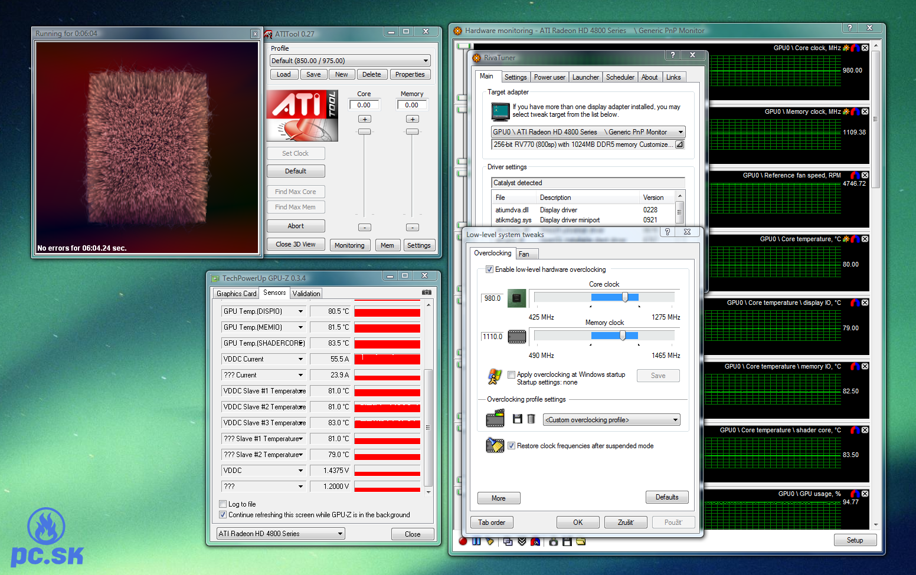
Task: Pause hardware monitoring with the pause icon
Action: 476,541
